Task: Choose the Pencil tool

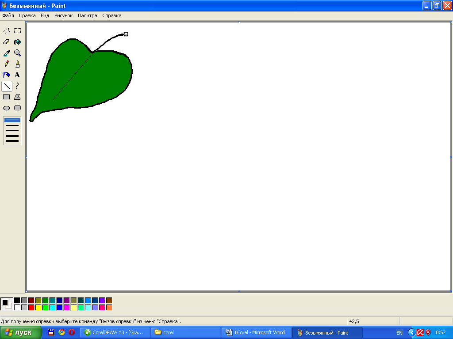Action: point(7,64)
